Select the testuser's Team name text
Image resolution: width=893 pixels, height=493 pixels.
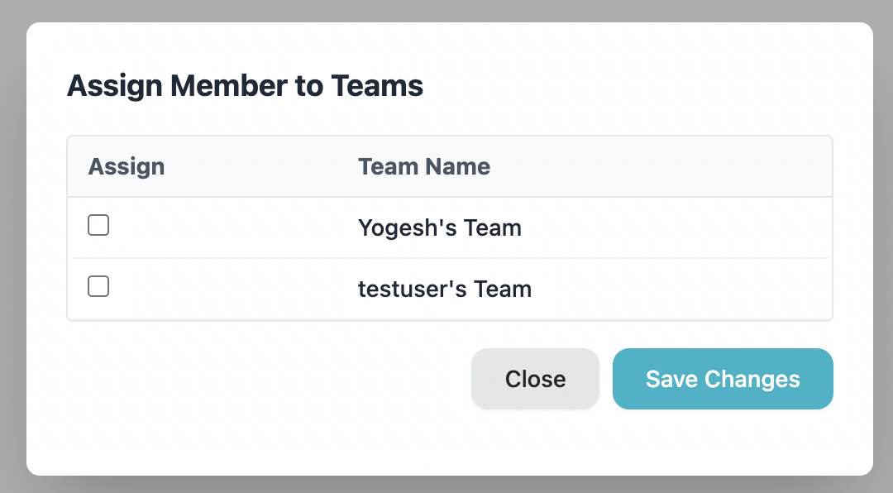coord(445,289)
